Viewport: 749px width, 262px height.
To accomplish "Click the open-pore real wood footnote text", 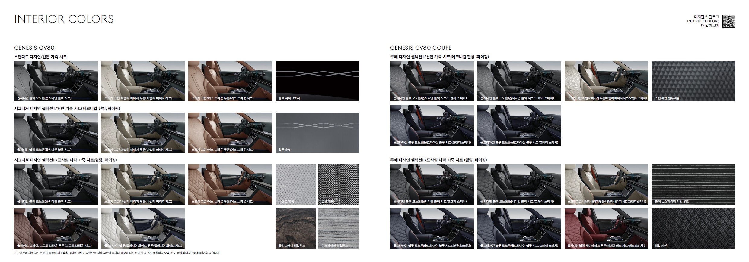I will point(117,253).
